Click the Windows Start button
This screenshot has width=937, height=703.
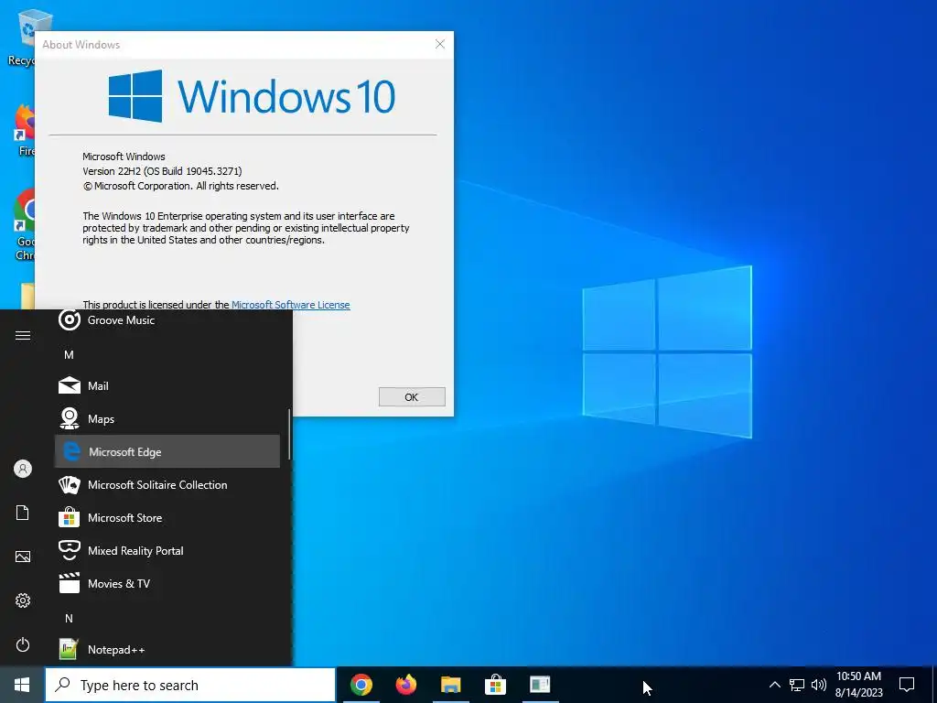(x=22, y=685)
